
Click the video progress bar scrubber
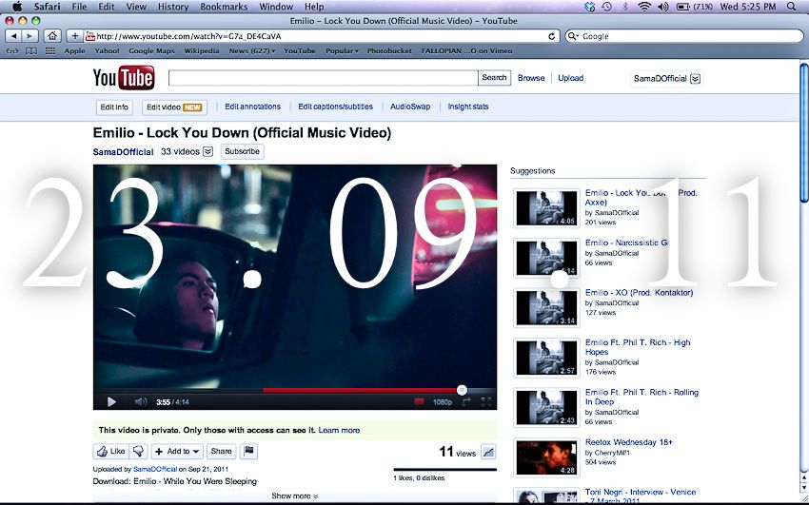462,390
